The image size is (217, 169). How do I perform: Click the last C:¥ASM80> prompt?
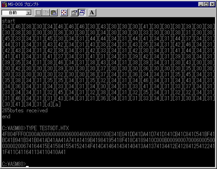pos(14,164)
